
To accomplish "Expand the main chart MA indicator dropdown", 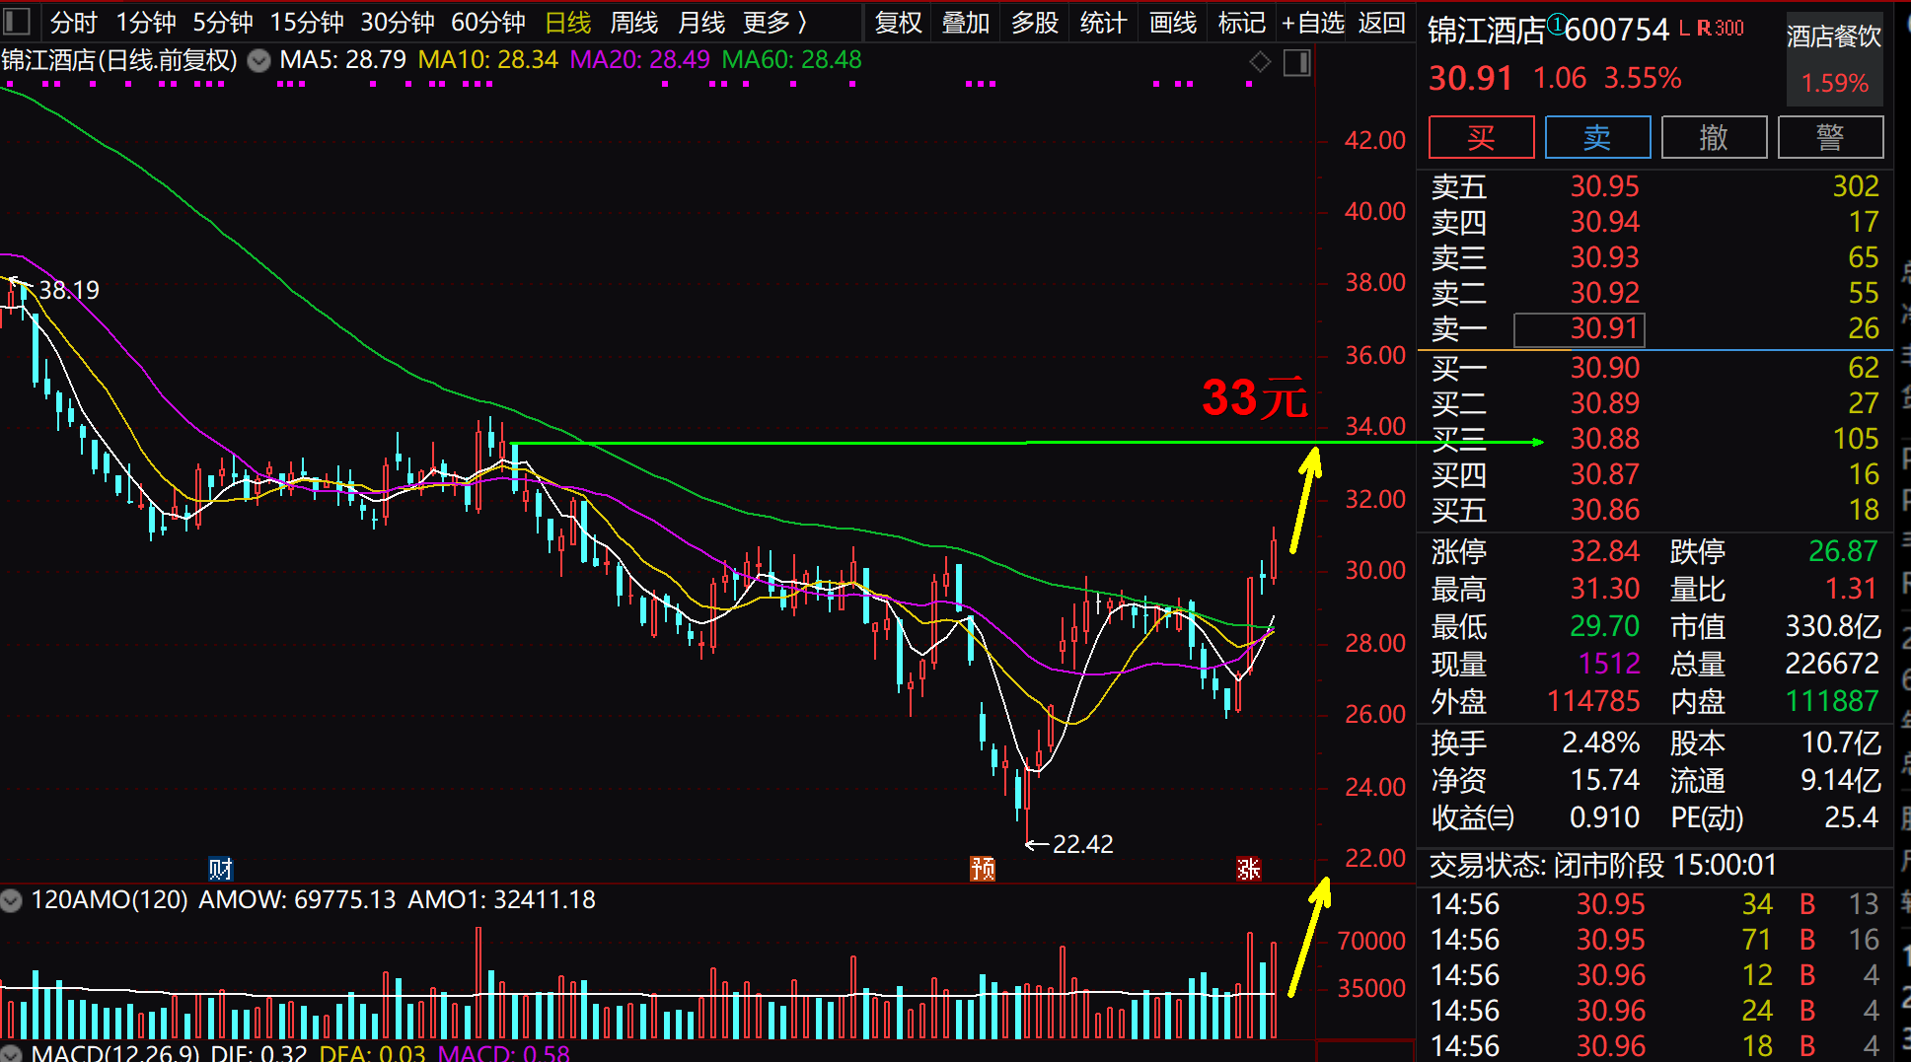I will point(258,61).
